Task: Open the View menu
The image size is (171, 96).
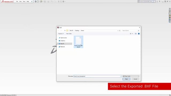Action: [20, 2]
